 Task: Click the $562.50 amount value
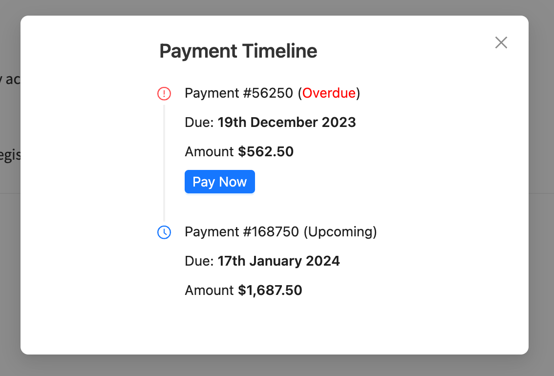click(266, 151)
